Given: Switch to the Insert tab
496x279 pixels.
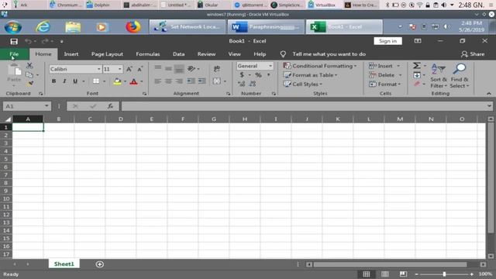Looking at the screenshot, I should [x=71, y=54].
